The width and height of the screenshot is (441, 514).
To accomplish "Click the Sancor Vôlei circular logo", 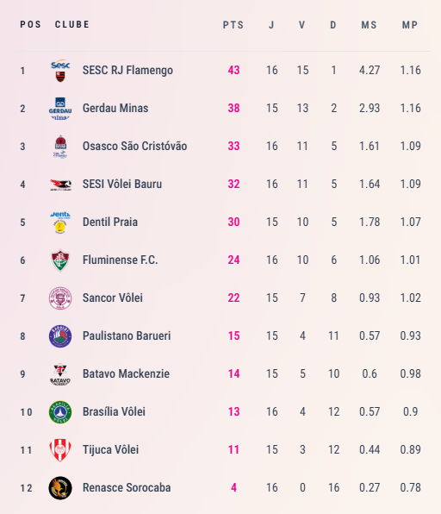I will point(60,298).
